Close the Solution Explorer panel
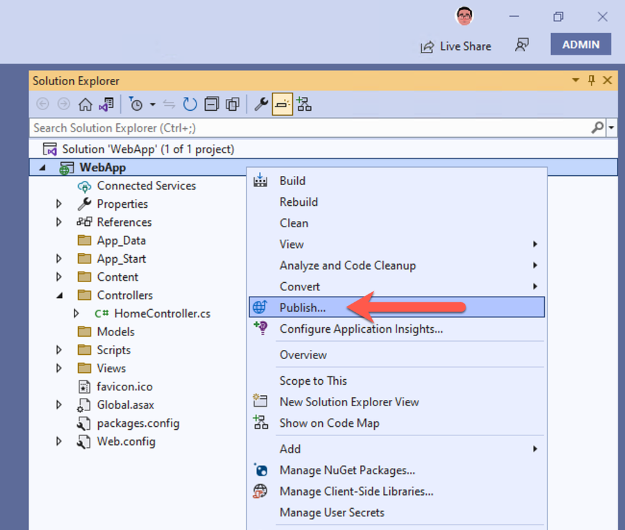 (607, 80)
